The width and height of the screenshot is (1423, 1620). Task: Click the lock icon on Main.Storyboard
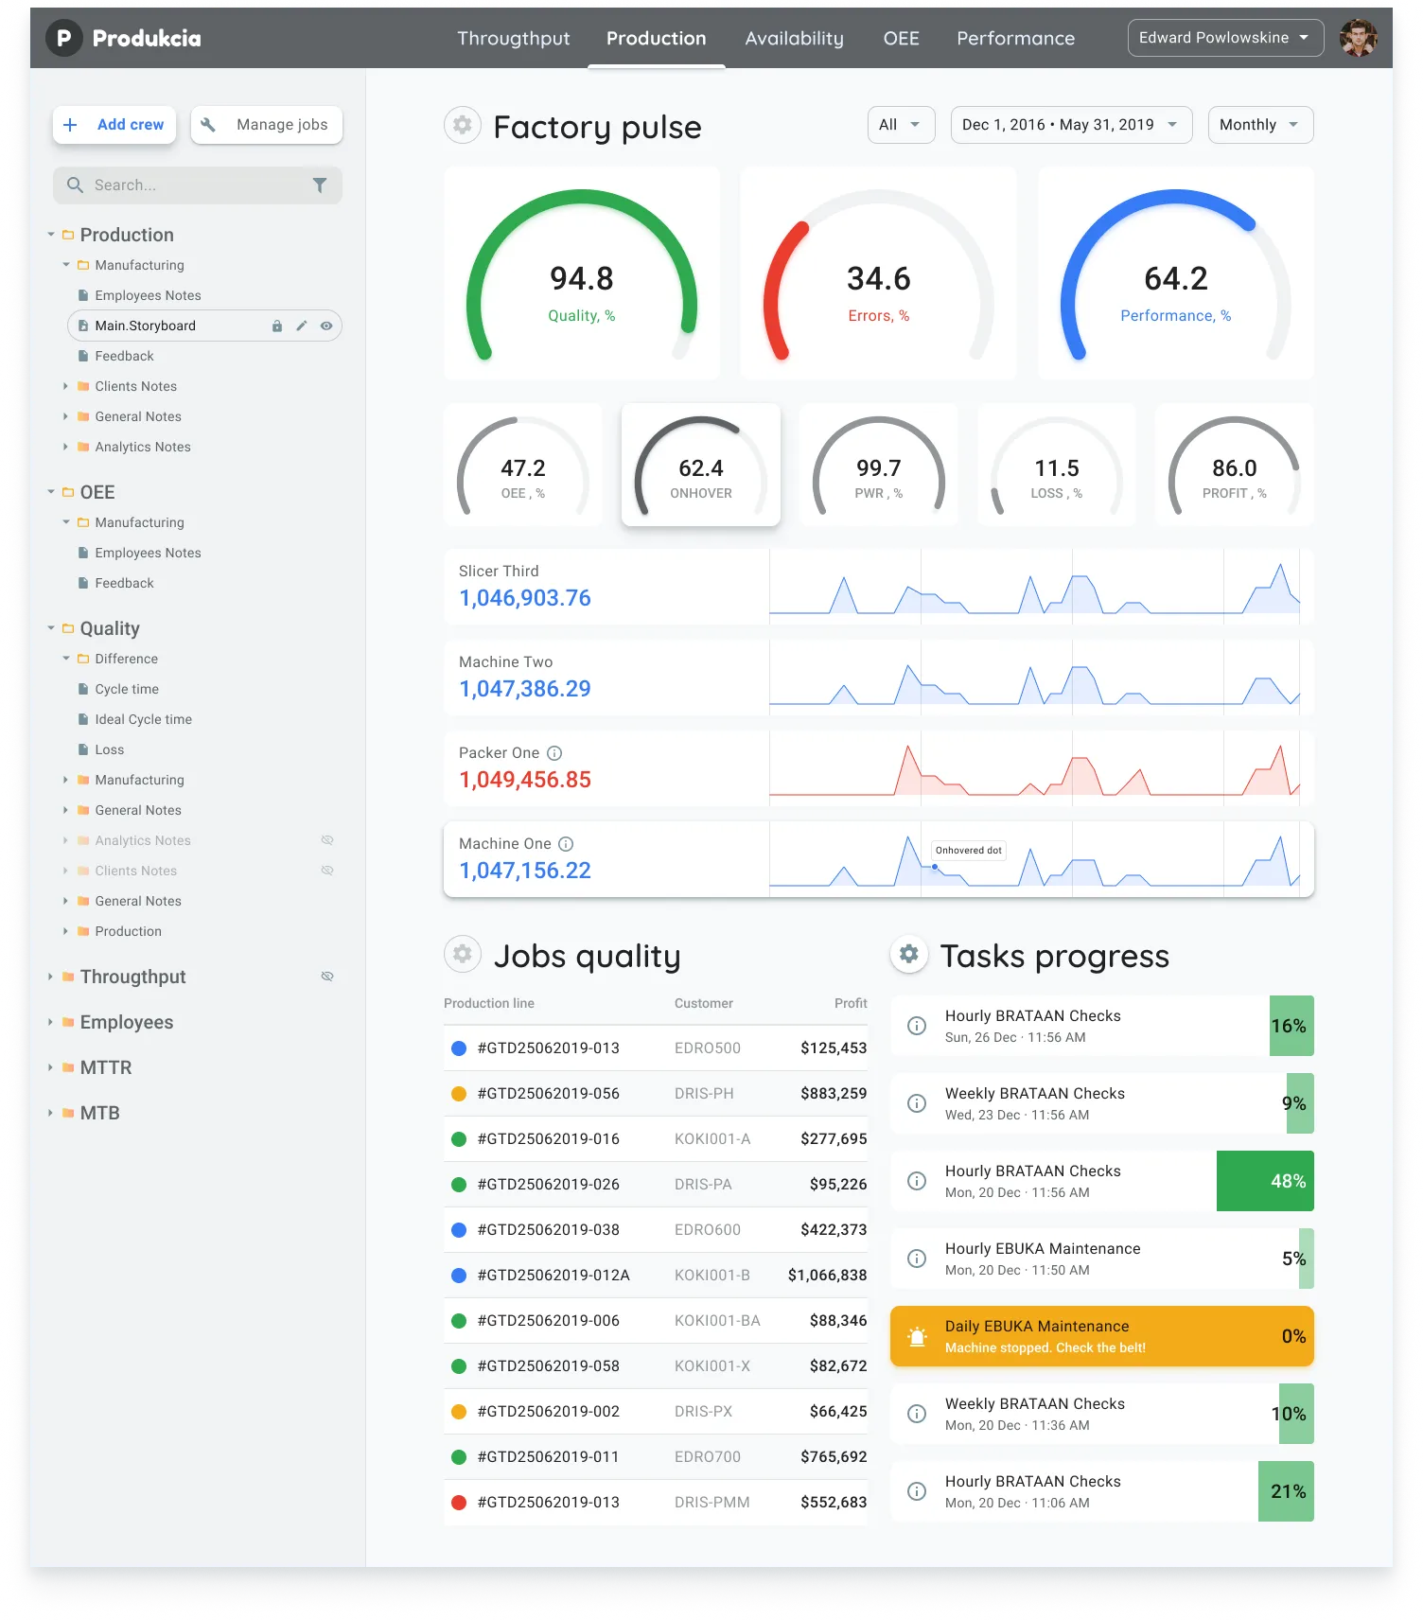click(277, 326)
